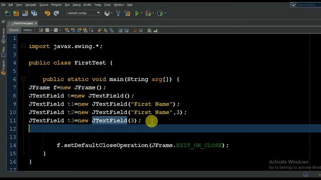Screen dimensions: 321x180
Task: Click the Redo arrow icon
Action: pyautogui.click(x=56, y=13)
